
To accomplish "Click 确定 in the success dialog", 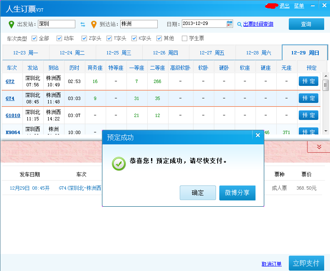I will (x=198, y=193).
